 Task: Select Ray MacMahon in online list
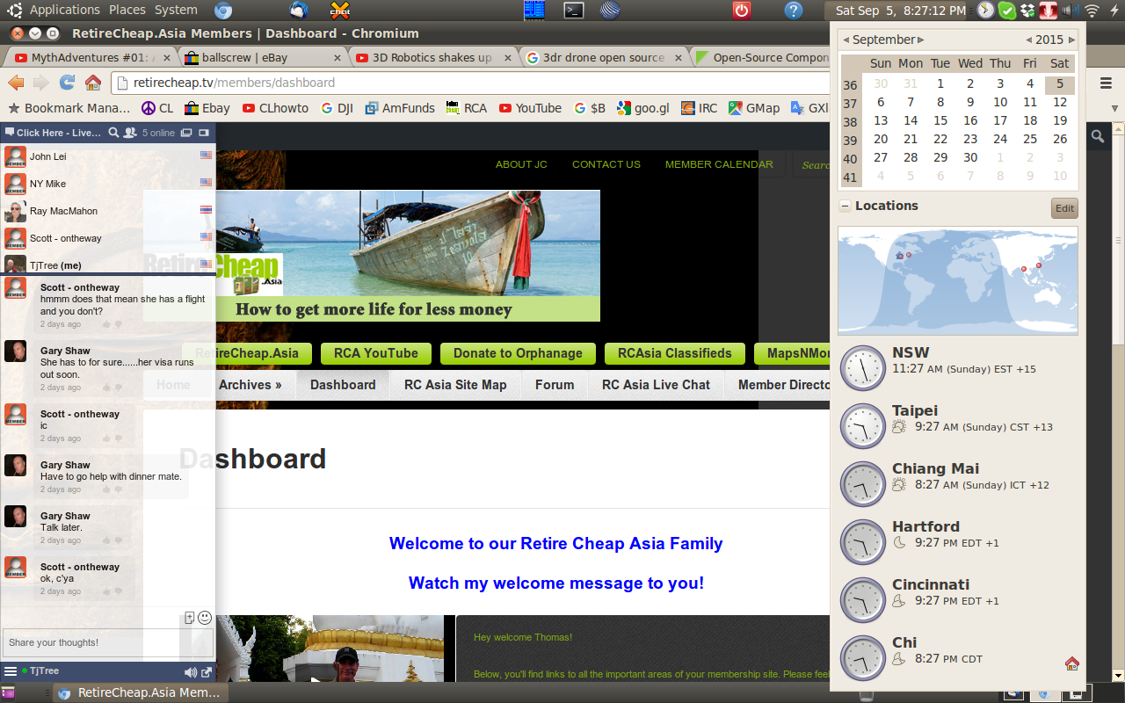click(108, 211)
